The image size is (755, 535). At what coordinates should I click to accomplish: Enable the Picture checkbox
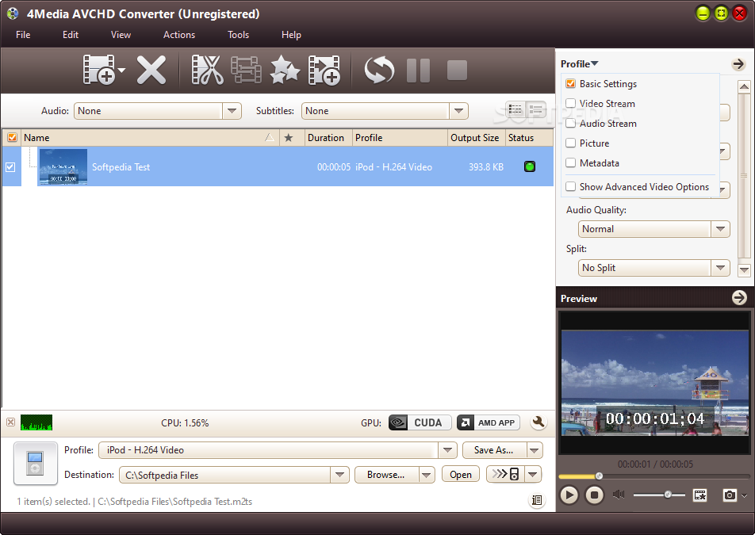[x=570, y=143]
